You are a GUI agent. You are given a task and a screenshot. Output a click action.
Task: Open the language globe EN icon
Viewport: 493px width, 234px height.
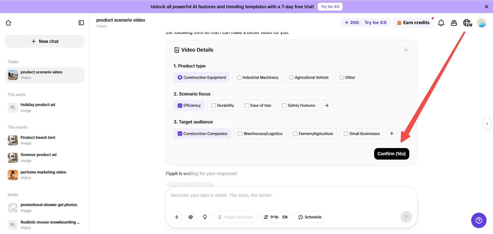coord(467,23)
